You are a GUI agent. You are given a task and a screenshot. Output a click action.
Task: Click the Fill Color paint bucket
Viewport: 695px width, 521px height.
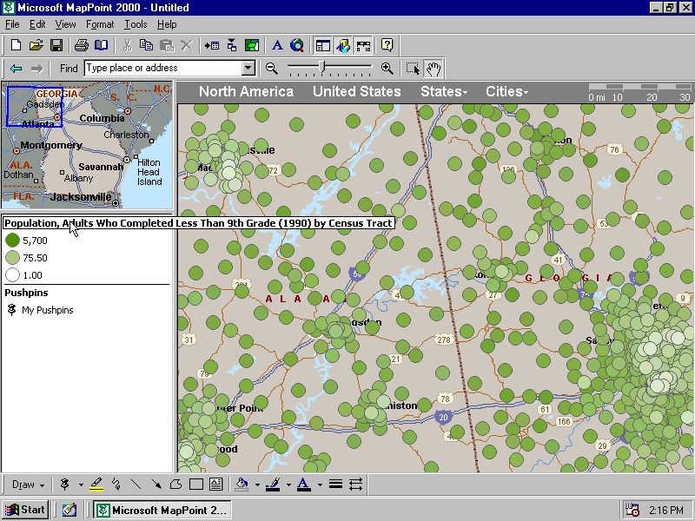point(242,485)
